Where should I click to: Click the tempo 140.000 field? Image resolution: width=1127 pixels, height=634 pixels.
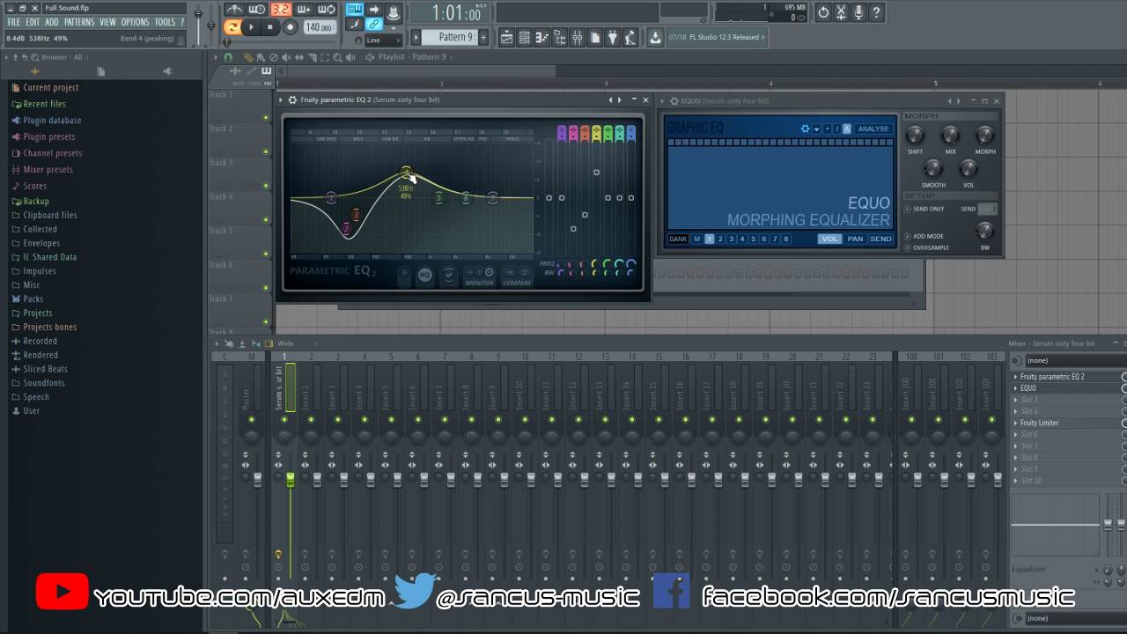[x=319, y=27]
